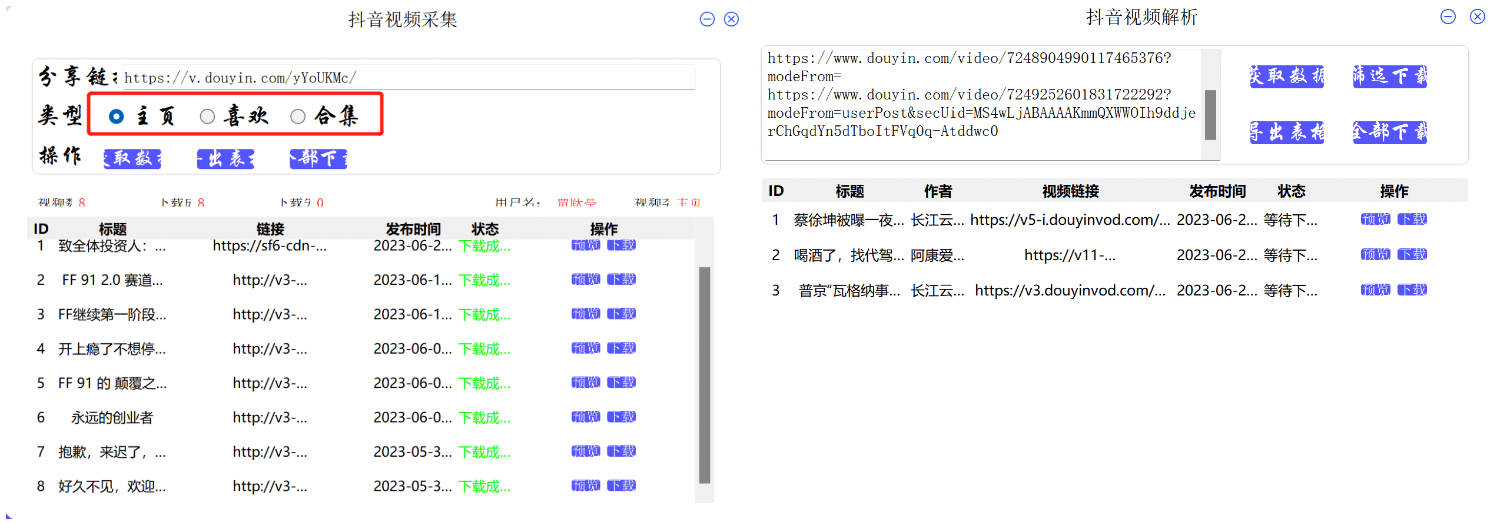The height and width of the screenshot is (525, 1497).
Task: Preview the FF 91 的颠覆之 video
Action: point(585,383)
